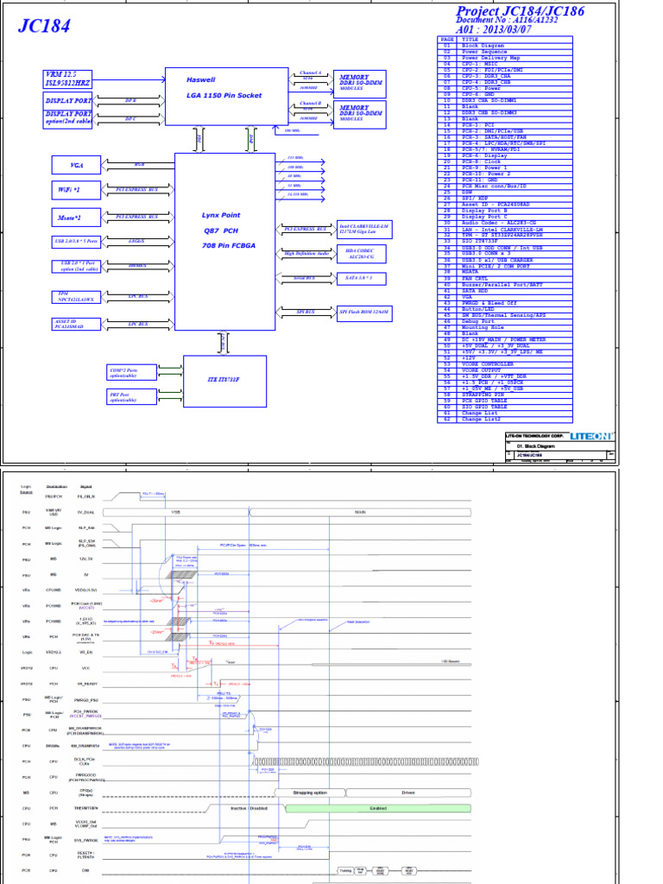Image resolution: width=663 pixels, height=884 pixels.
Task: Select the "47 Mounting Hole" index row
Action: pos(505,327)
